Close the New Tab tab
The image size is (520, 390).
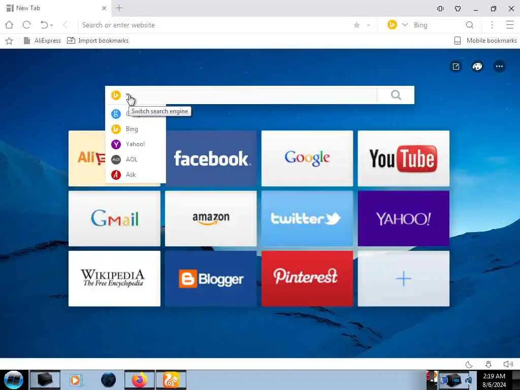coord(104,8)
